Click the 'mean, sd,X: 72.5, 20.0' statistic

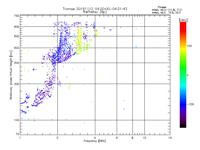tap(166, 12)
